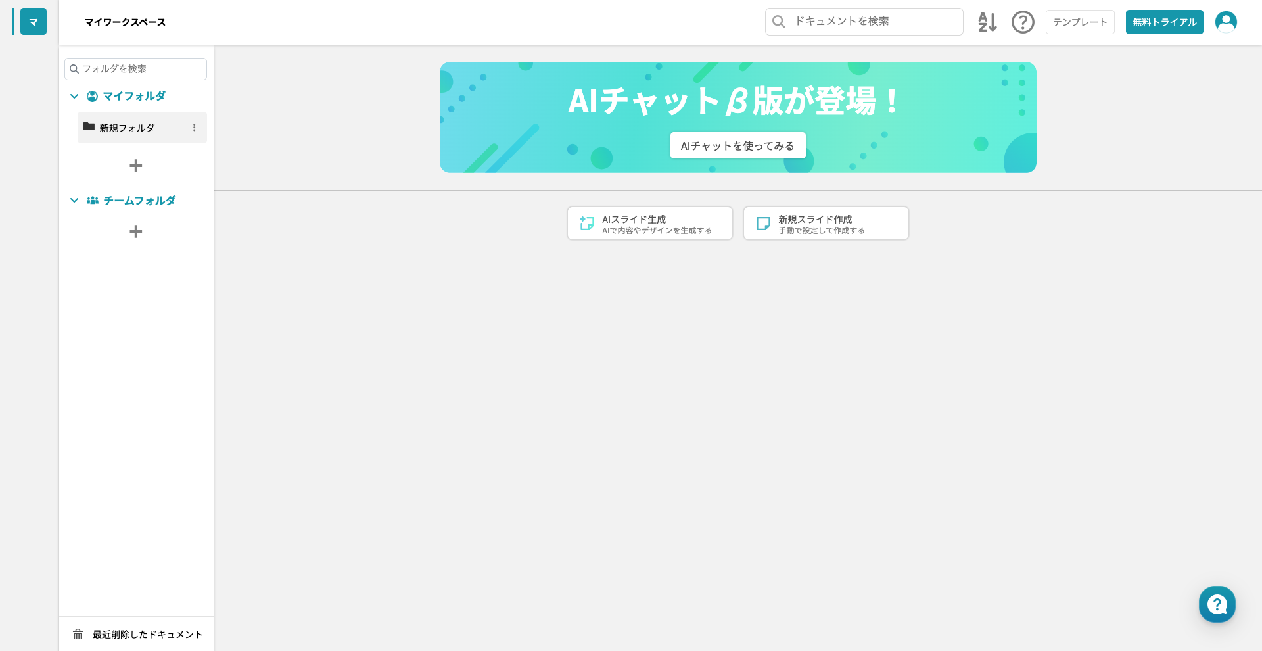Open the floating support chat bubble
This screenshot has width=1262, height=651.
pos(1217,604)
